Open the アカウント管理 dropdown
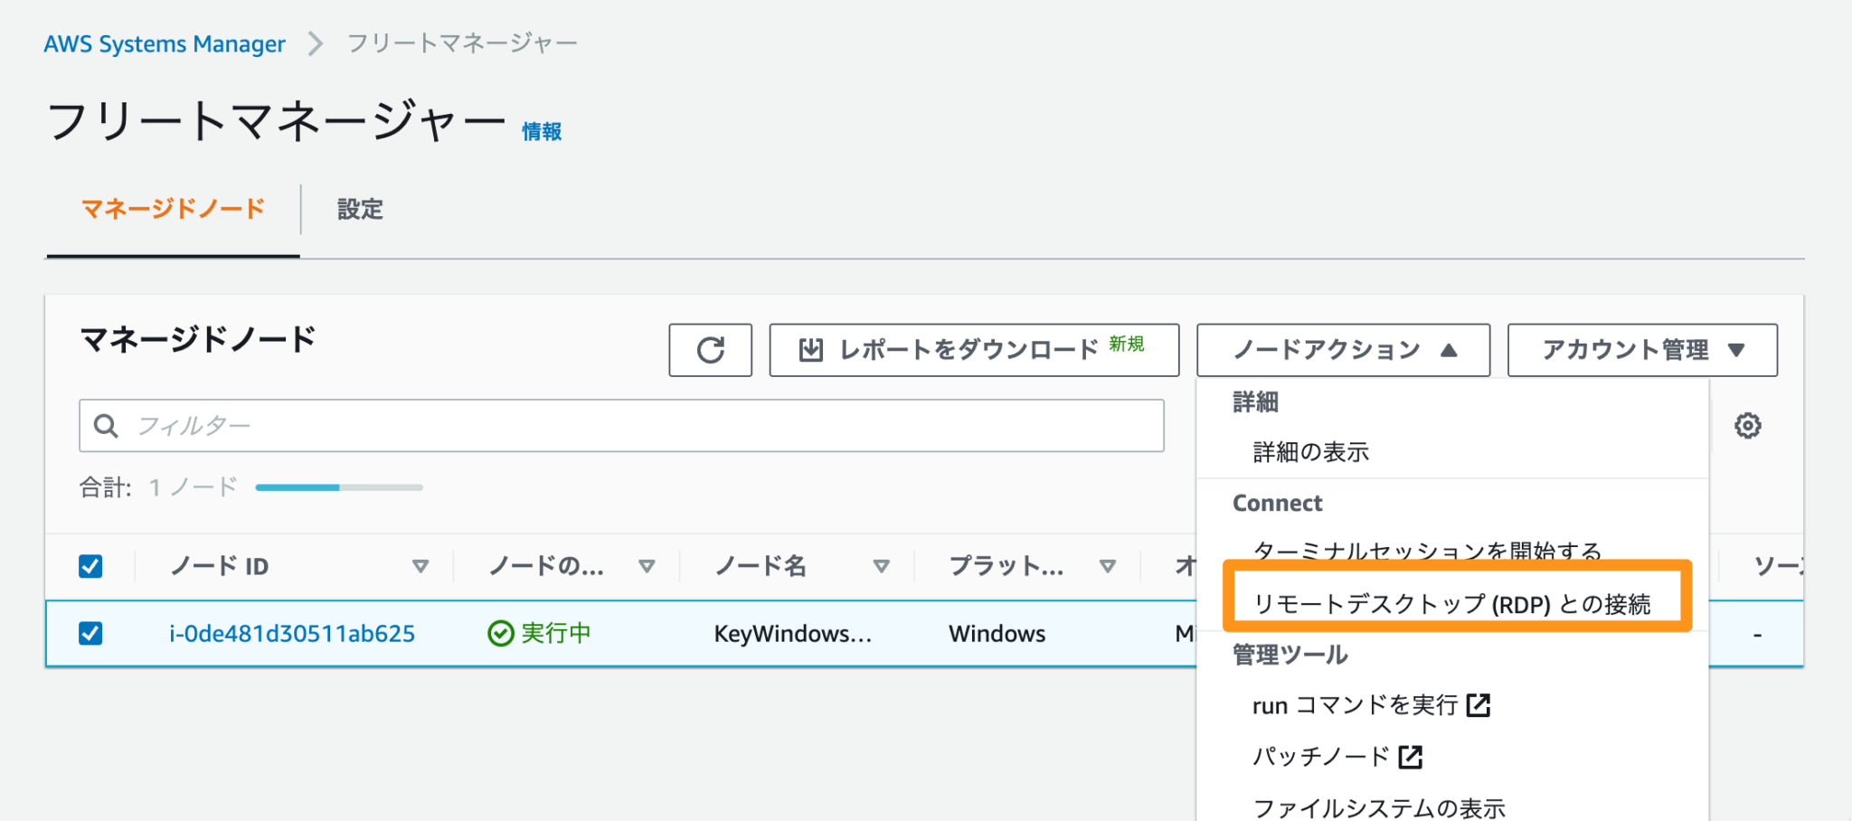Viewport: 1852px width, 821px height. [1640, 351]
